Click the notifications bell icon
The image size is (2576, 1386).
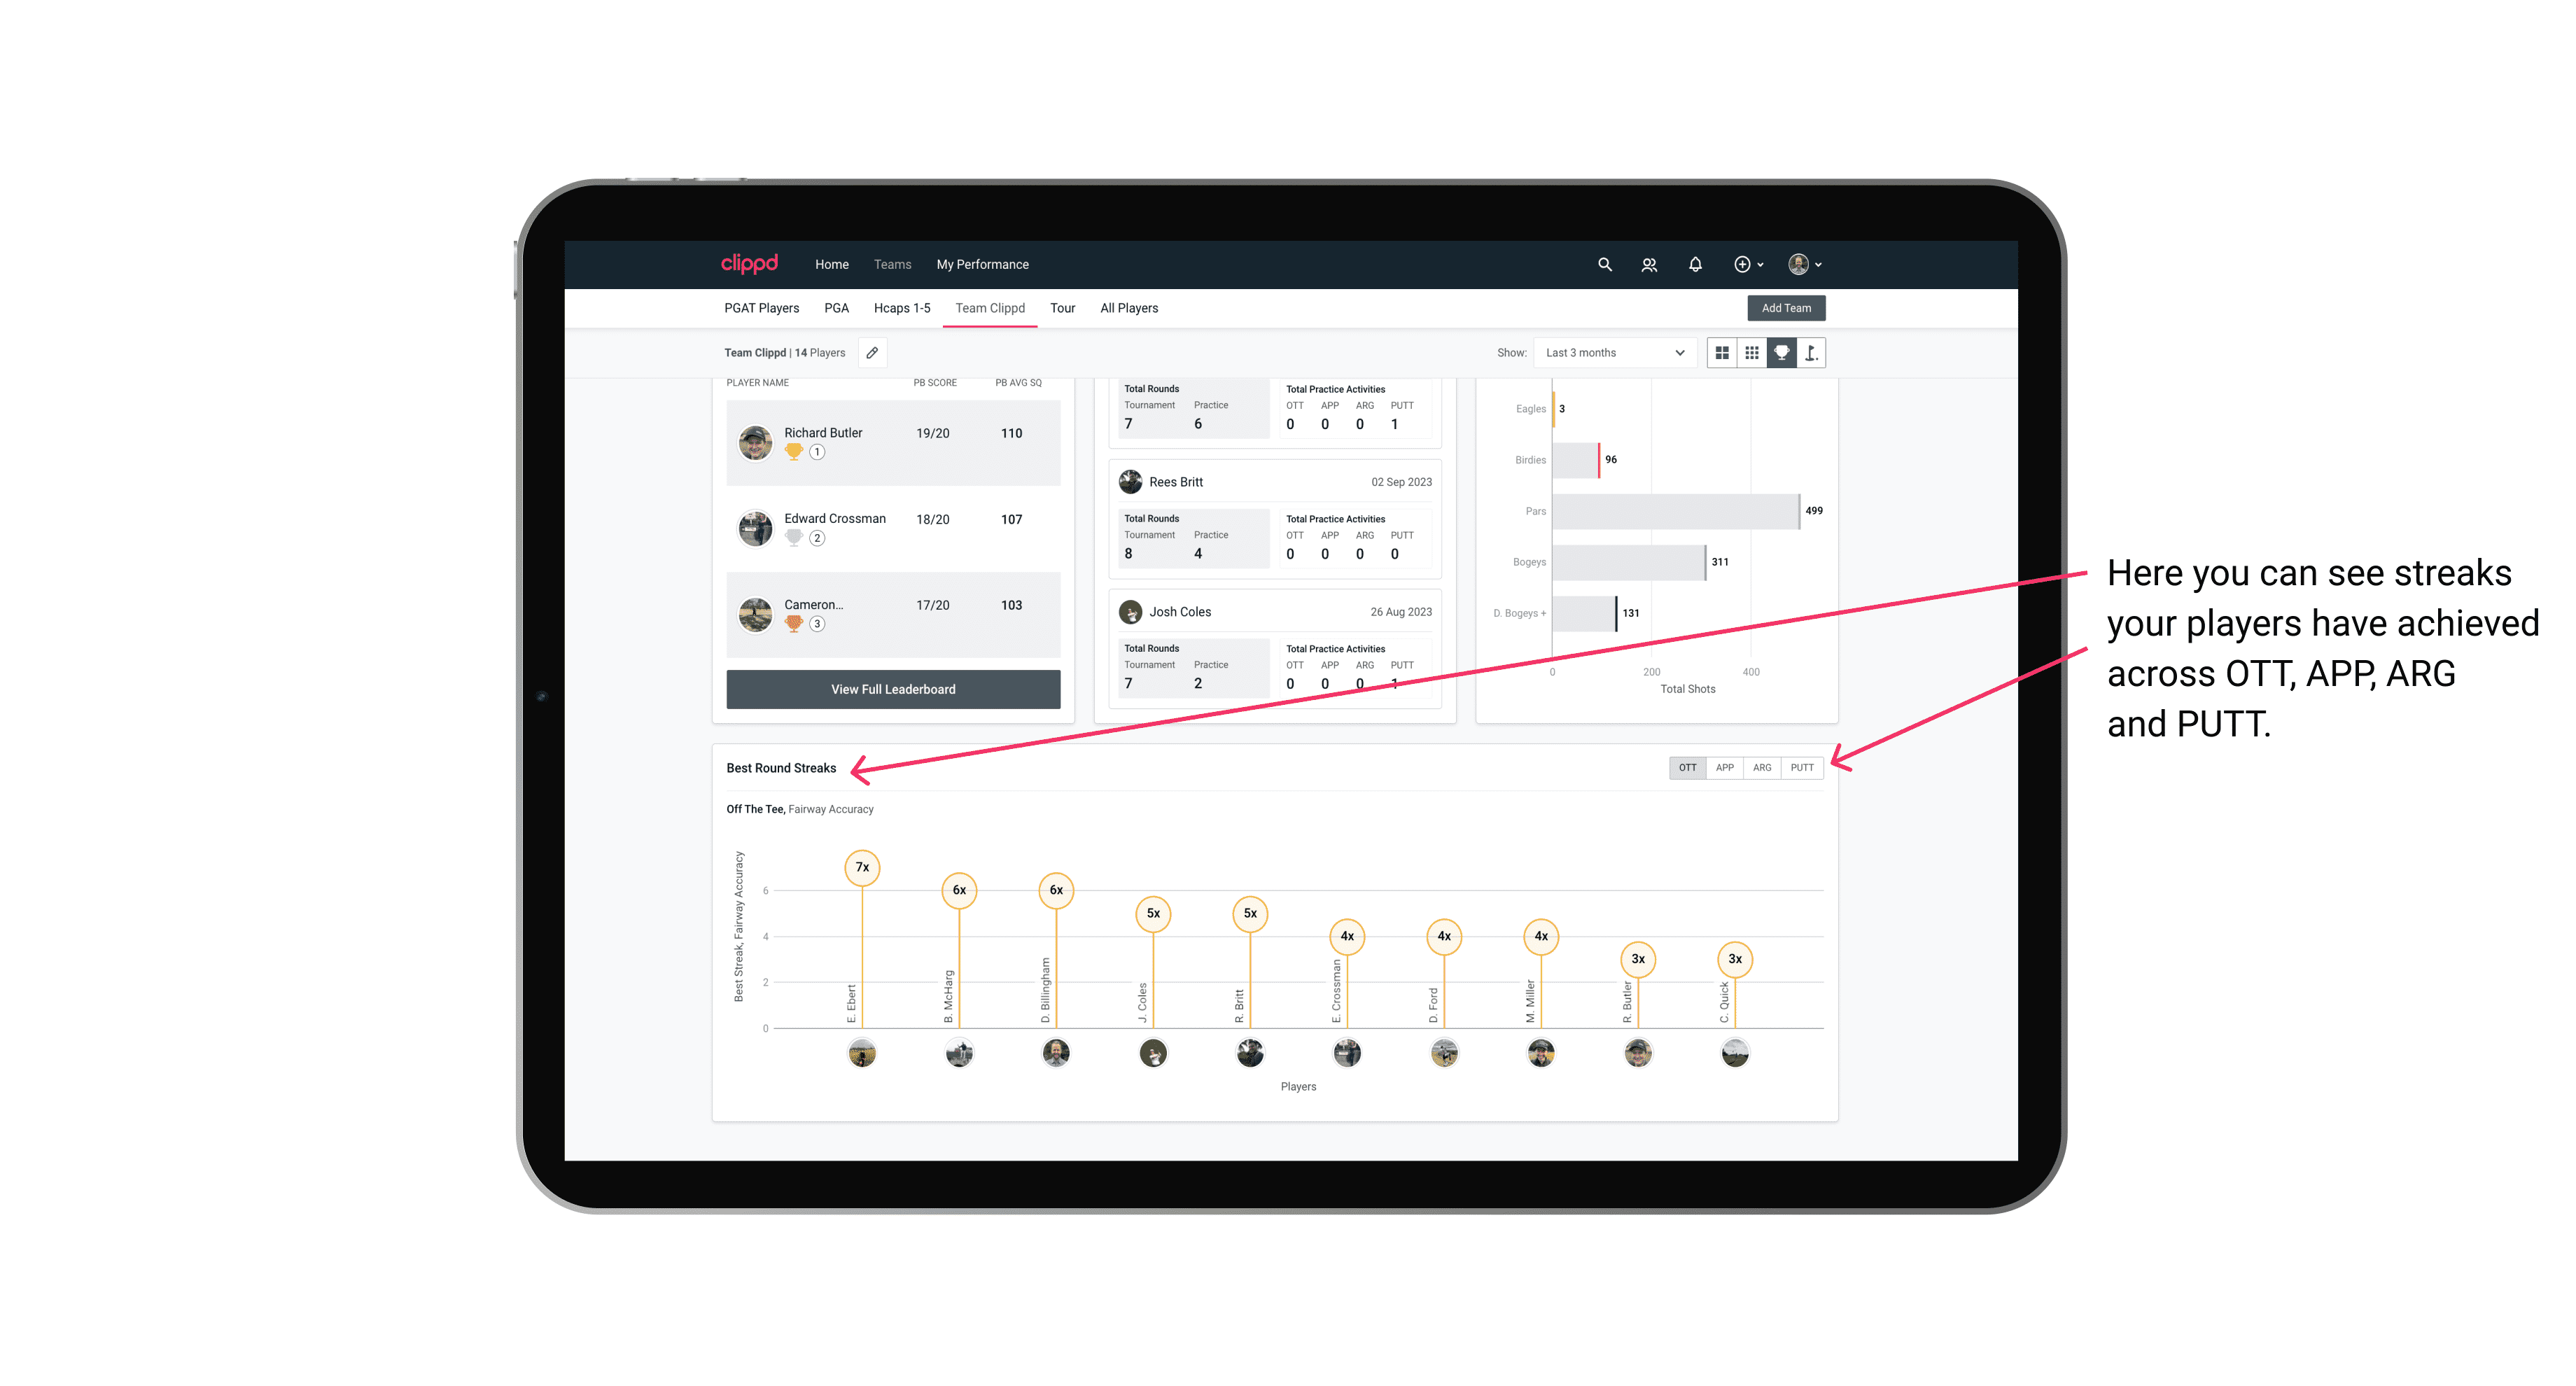(x=1694, y=265)
